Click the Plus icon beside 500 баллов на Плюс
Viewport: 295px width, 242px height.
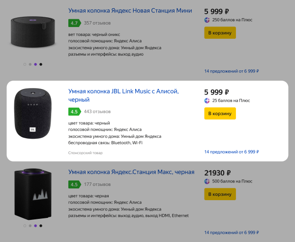pyautogui.click(x=207, y=181)
